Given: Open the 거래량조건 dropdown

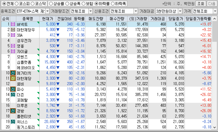Looking at the screenshot, I should (x=91, y=11).
